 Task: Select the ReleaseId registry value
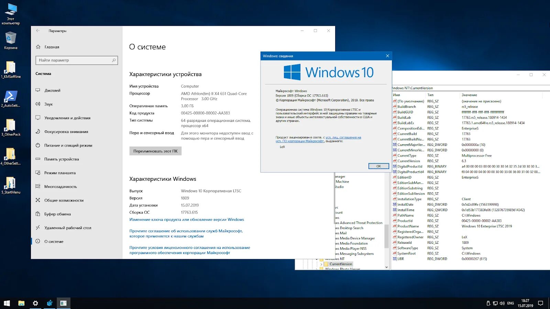[x=405, y=243]
